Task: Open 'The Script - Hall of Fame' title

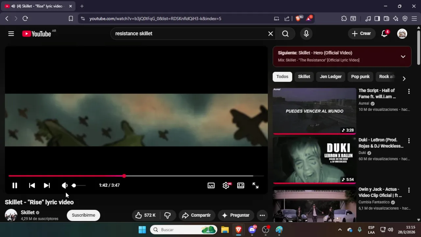Action: coord(377,93)
